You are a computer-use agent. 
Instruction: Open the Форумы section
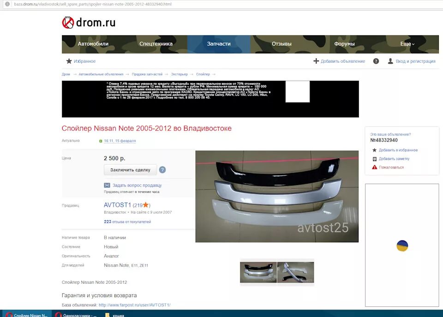click(x=344, y=44)
